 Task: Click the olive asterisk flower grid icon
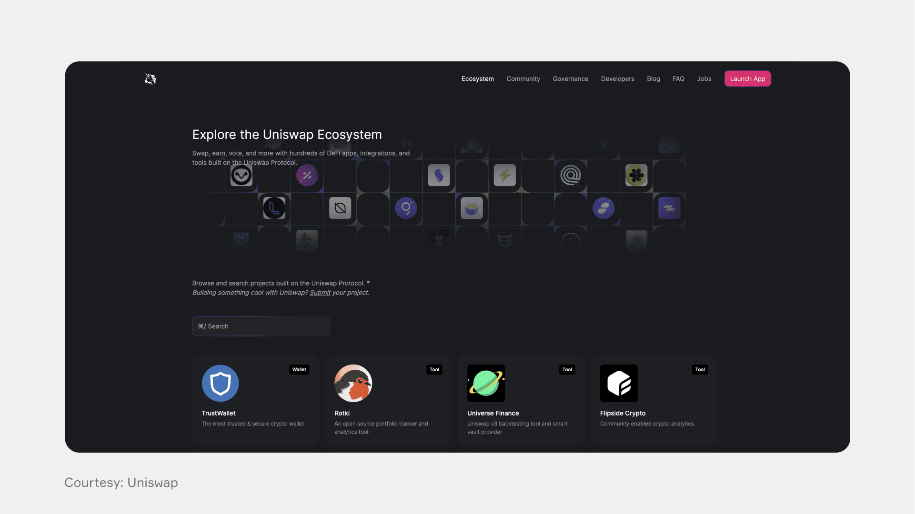click(636, 176)
